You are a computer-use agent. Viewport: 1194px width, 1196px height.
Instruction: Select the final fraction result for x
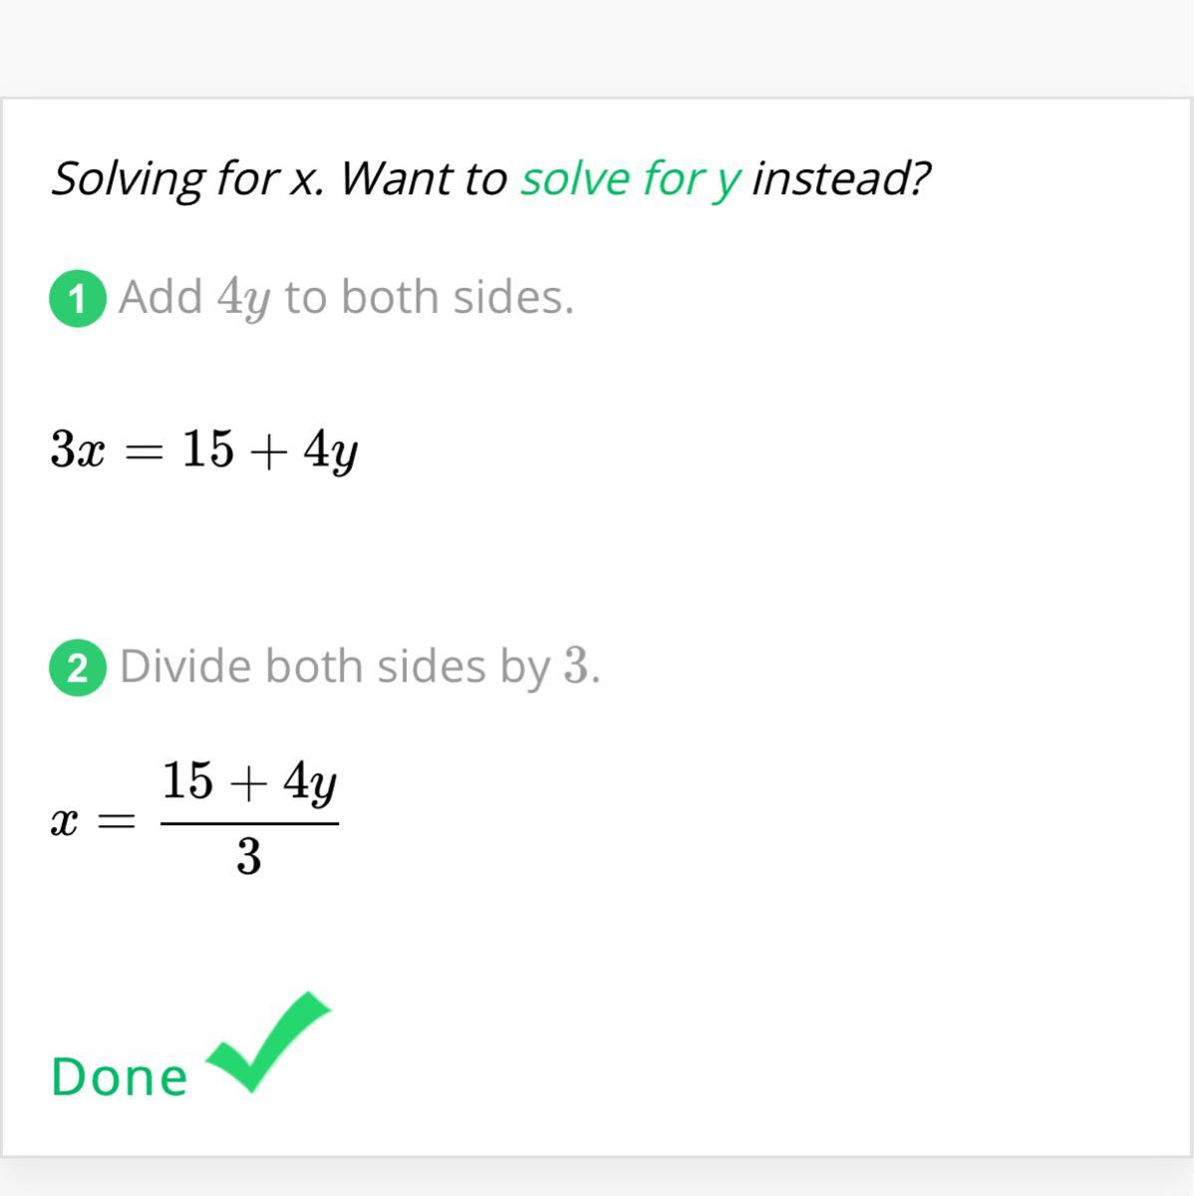point(194,819)
